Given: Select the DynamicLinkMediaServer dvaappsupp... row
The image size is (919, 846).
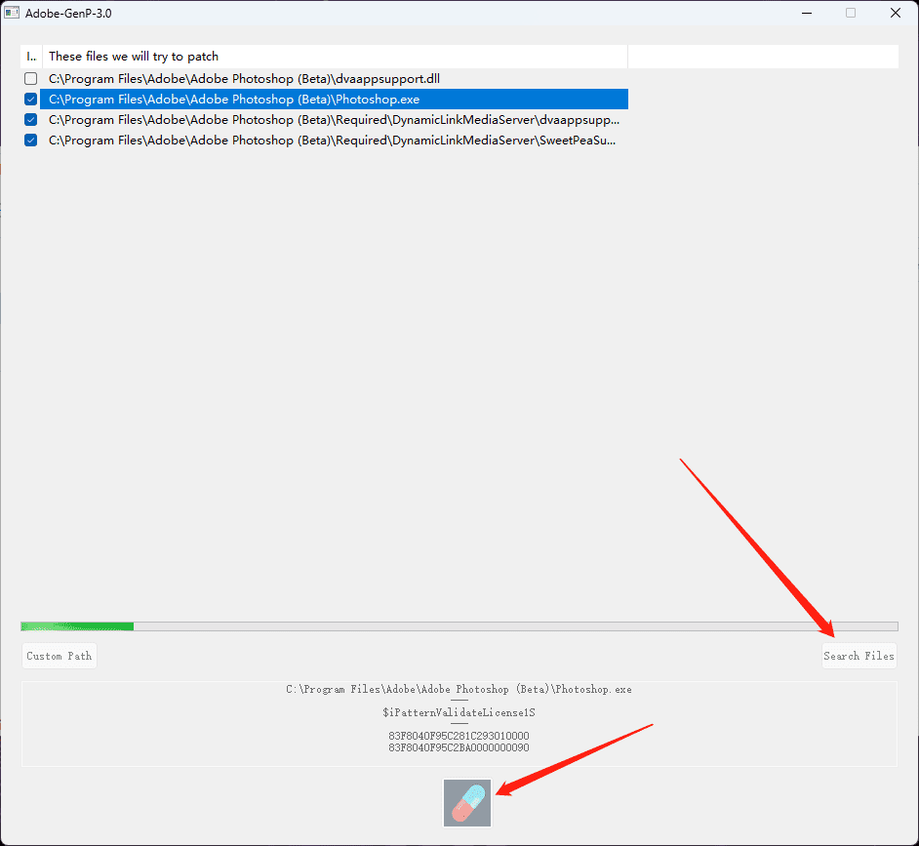Looking at the screenshot, I should 334,120.
